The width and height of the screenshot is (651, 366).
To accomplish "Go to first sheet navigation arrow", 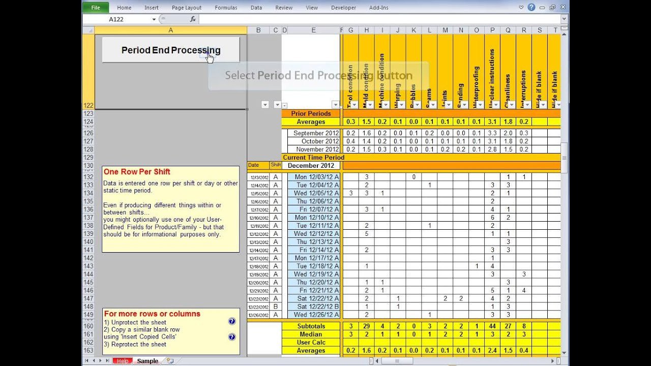I will point(86,361).
